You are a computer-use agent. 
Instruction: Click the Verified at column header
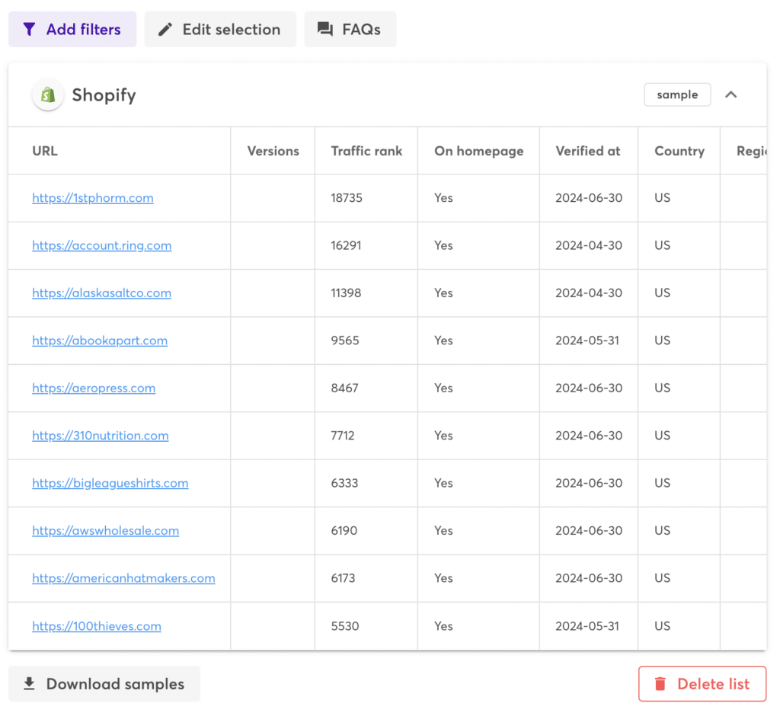[x=588, y=151]
